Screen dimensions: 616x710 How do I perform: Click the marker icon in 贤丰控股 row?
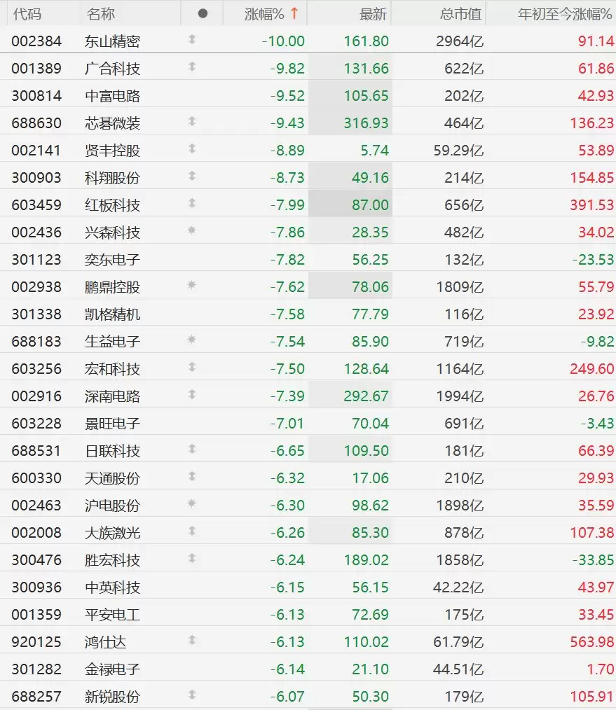pyautogui.click(x=192, y=148)
